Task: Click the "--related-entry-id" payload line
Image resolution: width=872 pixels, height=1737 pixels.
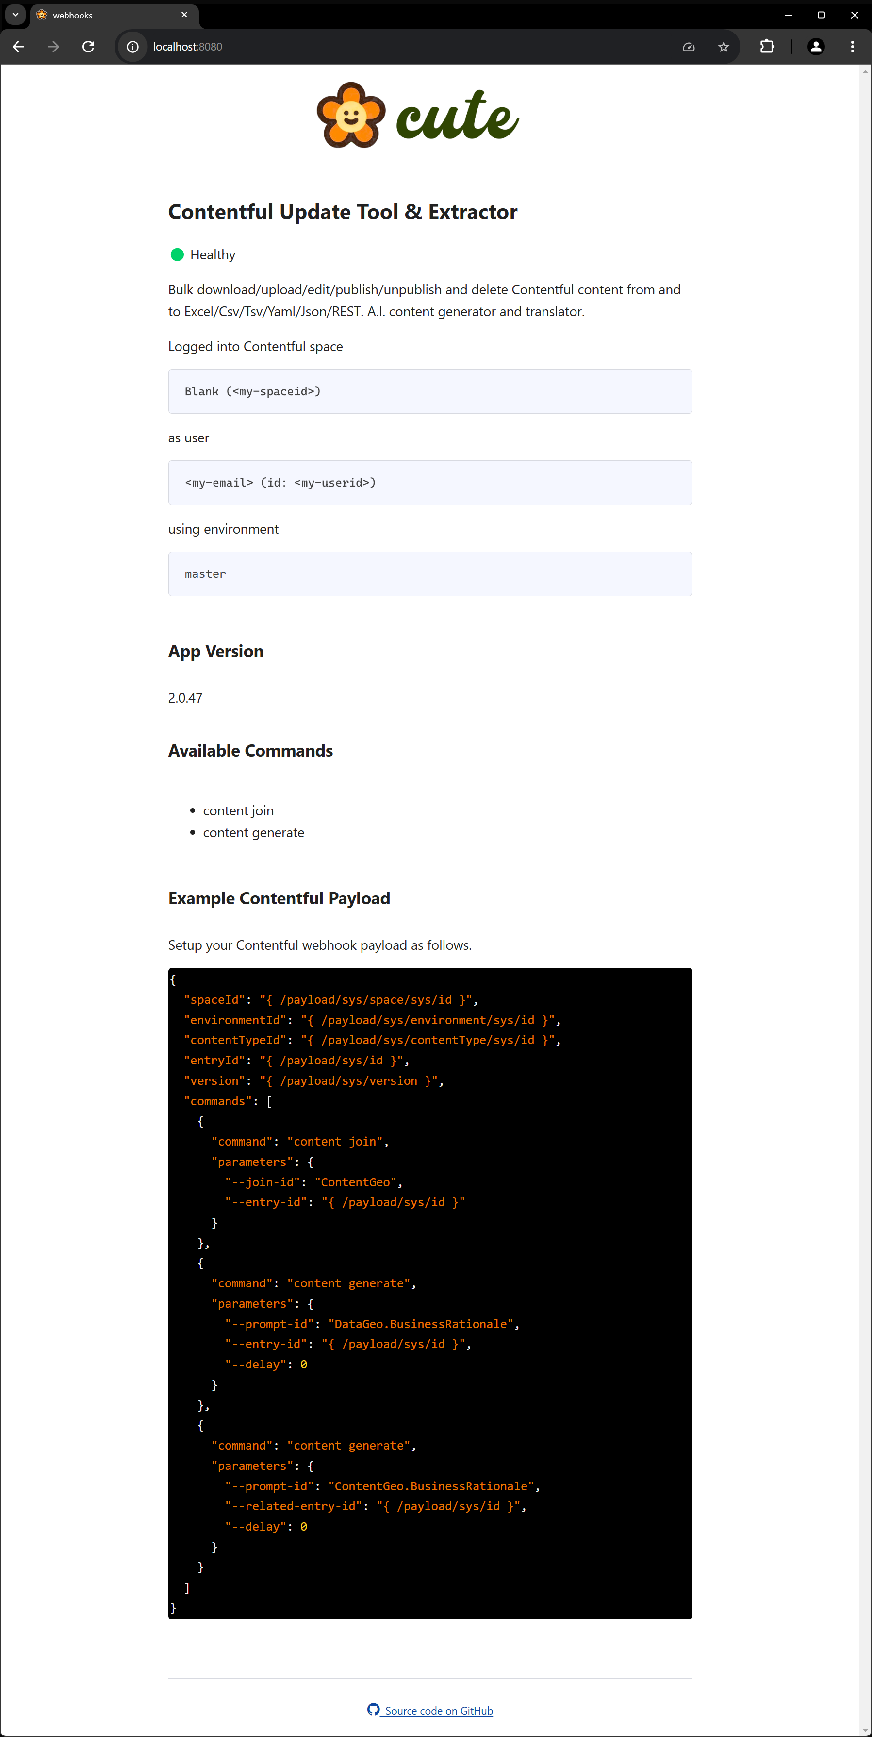Action: (x=376, y=1506)
